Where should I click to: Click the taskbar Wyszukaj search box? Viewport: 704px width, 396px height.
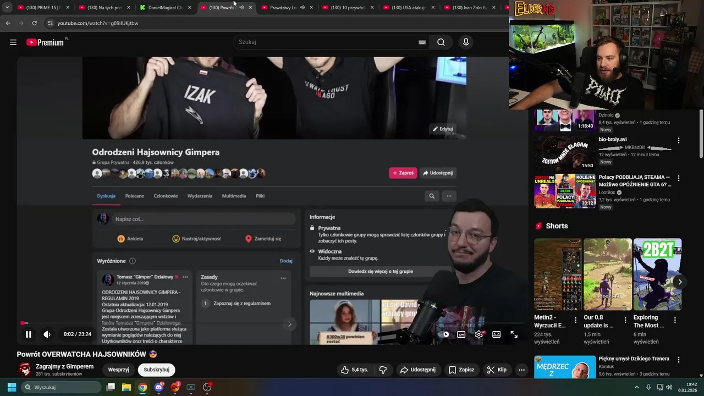62,387
